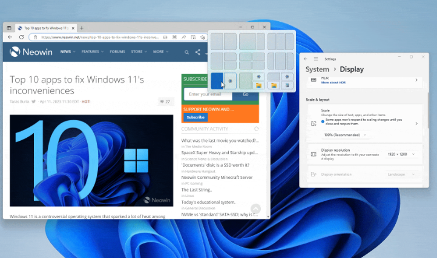Viewport: 437px width, 258px height.
Task: Open 'Documents' disk SSD worth it link
Action: click(x=215, y=165)
